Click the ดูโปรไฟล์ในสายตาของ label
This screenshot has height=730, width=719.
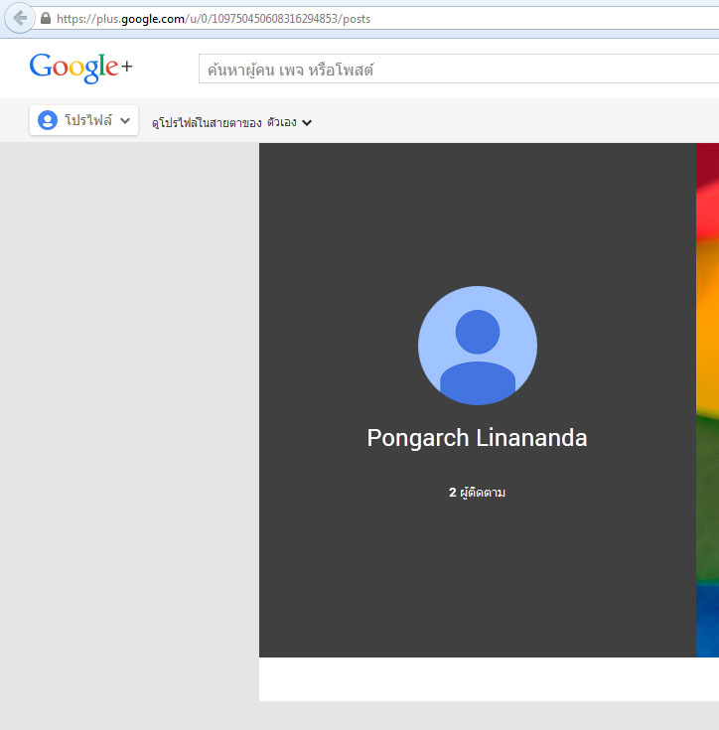coord(207,122)
